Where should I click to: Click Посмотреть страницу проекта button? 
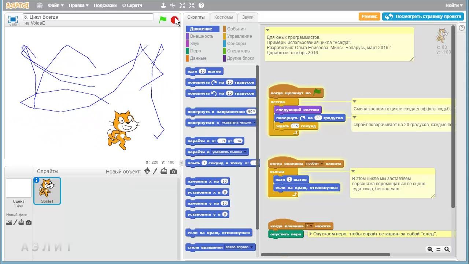pos(423,16)
